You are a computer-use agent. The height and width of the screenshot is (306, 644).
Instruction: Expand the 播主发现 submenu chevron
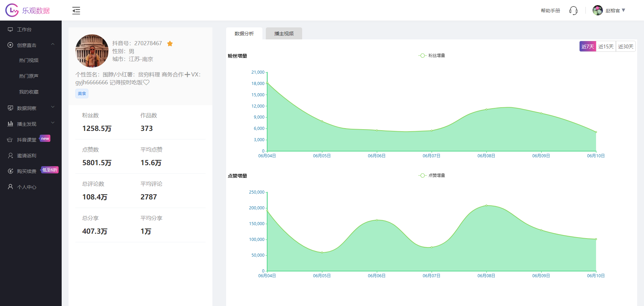point(53,123)
